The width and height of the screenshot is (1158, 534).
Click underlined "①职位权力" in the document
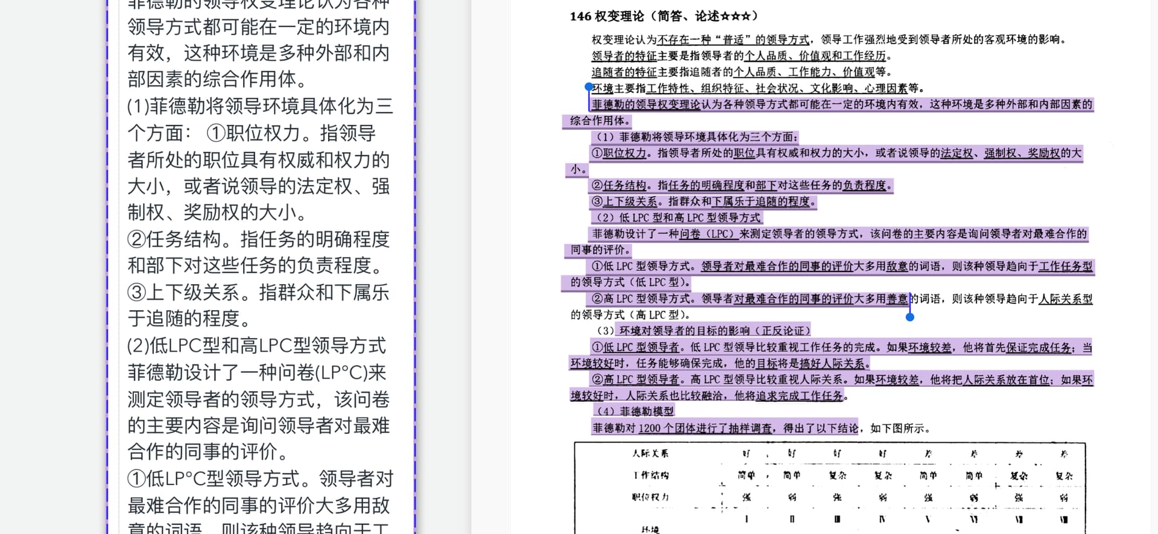[619, 153]
